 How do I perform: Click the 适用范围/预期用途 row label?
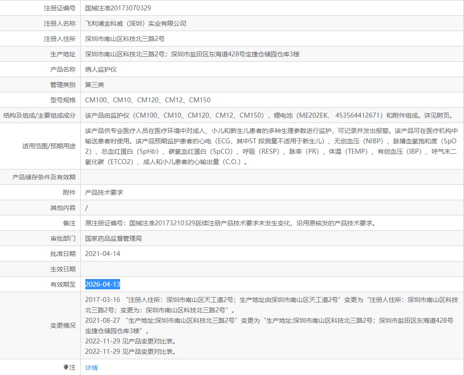(49, 146)
